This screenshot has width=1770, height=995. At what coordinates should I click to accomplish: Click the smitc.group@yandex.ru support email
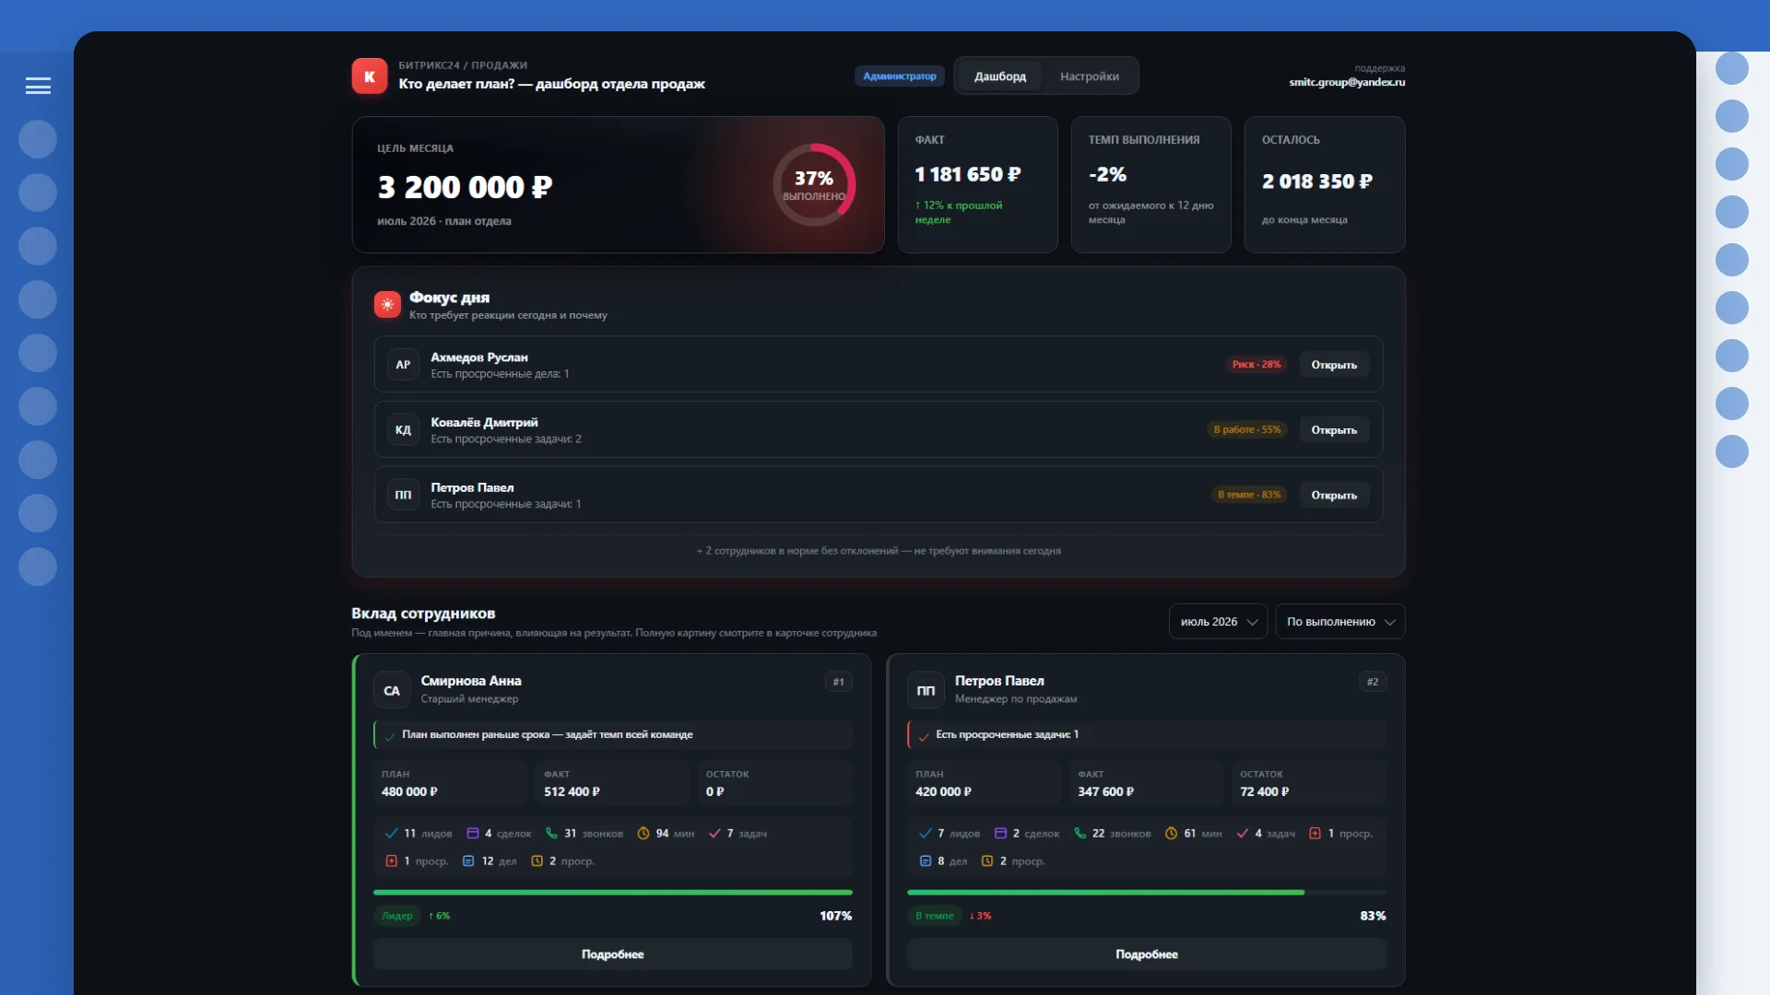tap(1346, 82)
